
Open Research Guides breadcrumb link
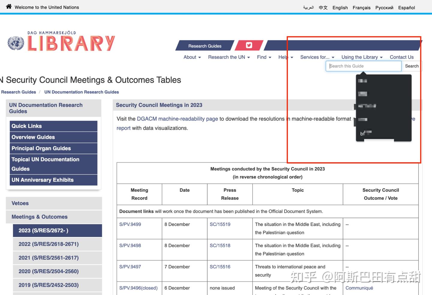[x=19, y=92]
